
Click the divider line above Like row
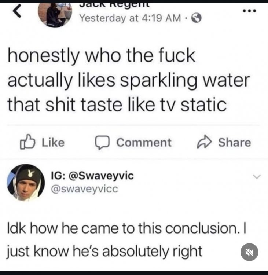click(133, 125)
